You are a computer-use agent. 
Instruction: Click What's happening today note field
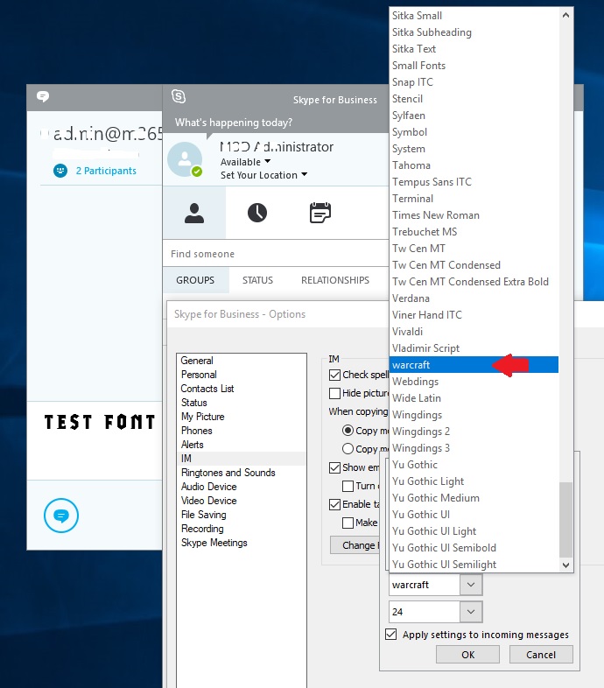[234, 123]
